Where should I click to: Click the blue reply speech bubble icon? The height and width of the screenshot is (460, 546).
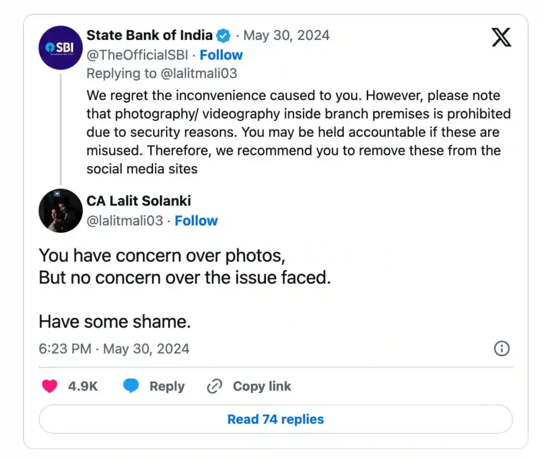(x=131, y=386)
